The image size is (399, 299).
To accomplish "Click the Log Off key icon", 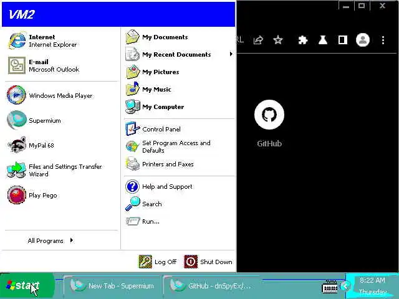I will pos(145,262).
